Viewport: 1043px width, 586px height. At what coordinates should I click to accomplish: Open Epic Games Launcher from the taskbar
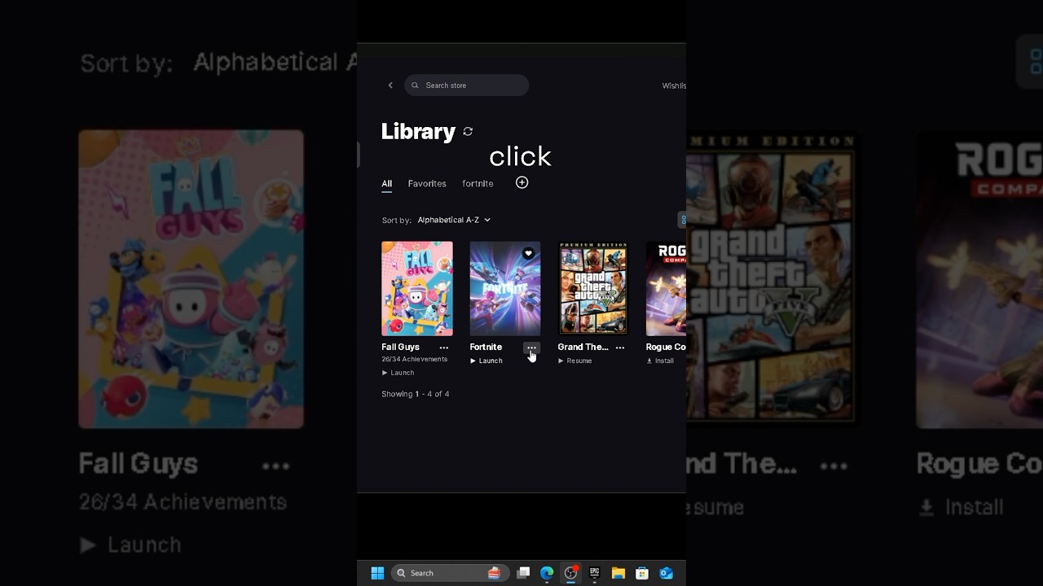[595, 573]
